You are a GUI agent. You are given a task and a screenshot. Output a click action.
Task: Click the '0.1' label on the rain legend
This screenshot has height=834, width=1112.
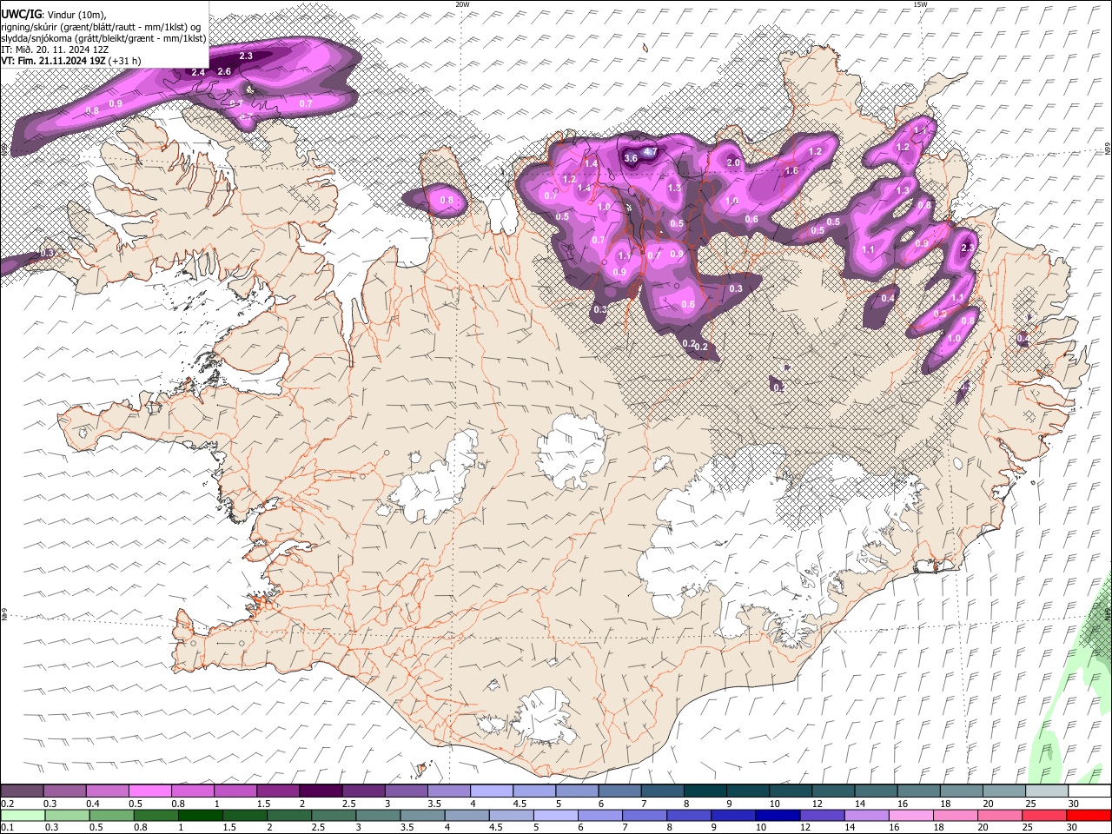[x=7, y=828]
